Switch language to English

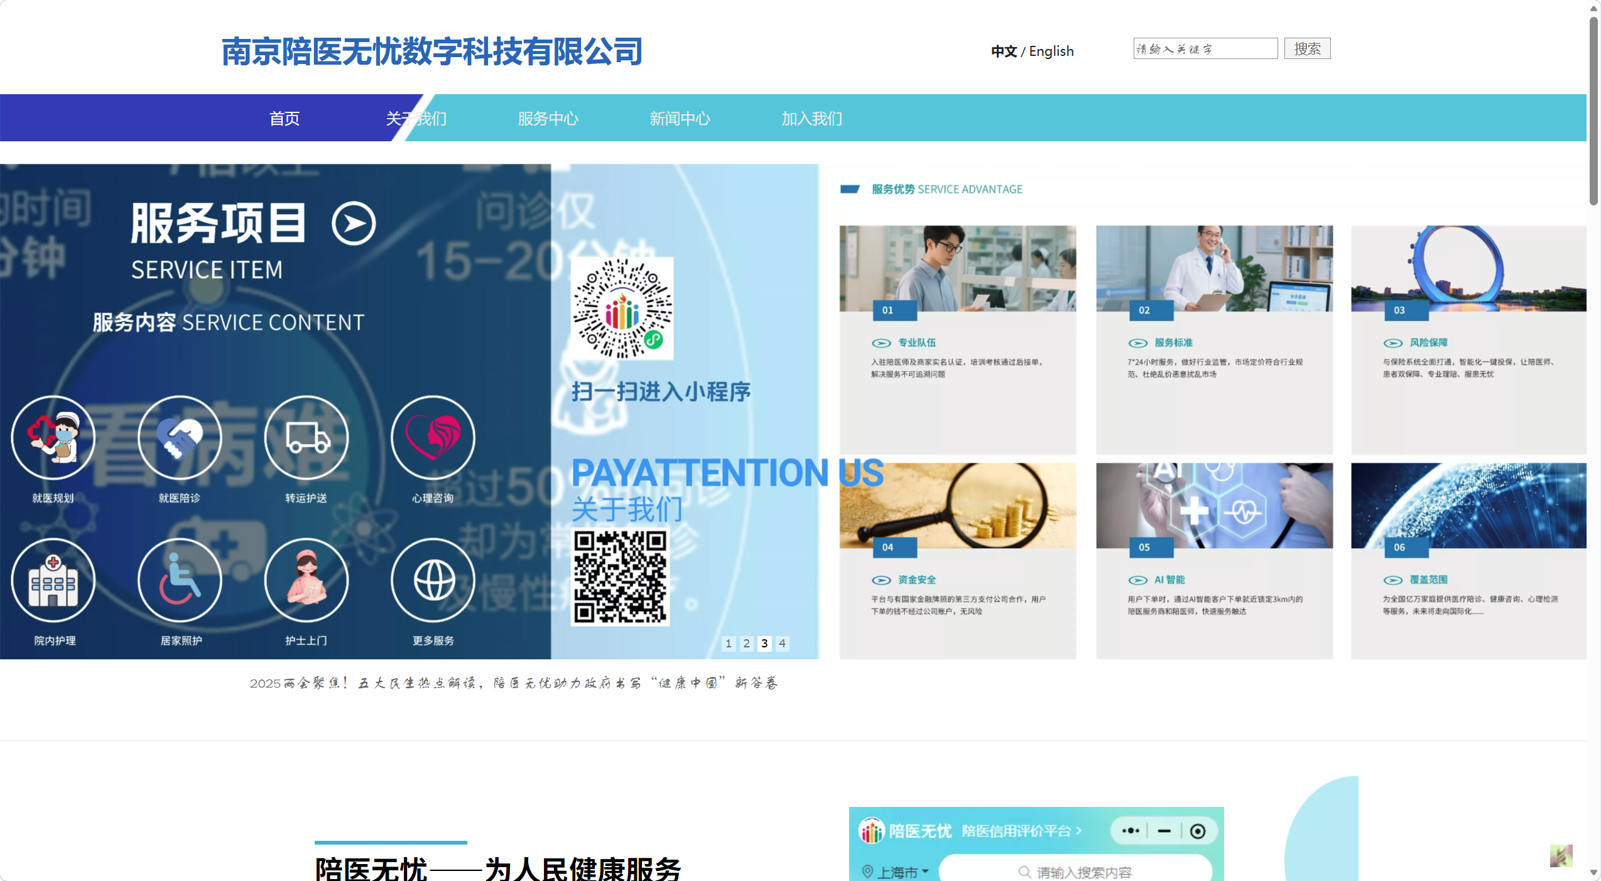pos(1051,51)
